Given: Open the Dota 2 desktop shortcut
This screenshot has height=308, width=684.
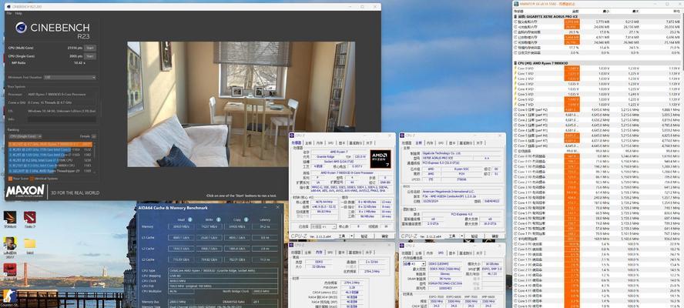Looking at the screenshot, I should 30,217.
